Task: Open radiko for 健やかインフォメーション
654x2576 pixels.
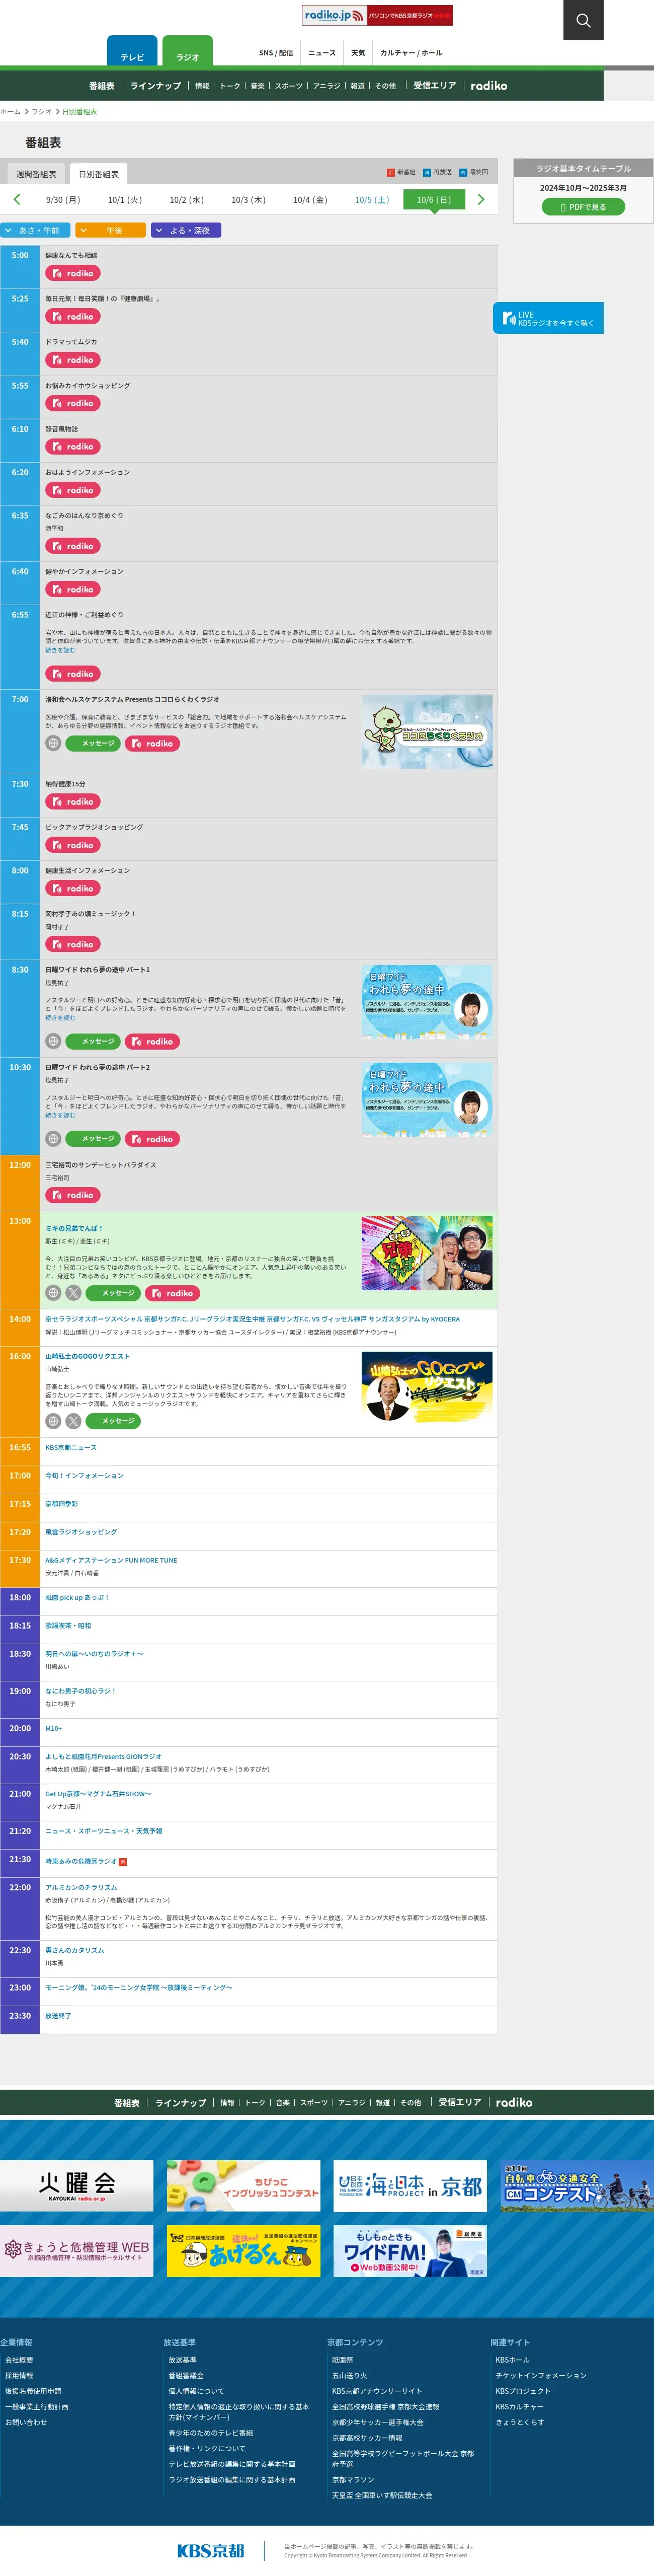Action: pos(72,589)
